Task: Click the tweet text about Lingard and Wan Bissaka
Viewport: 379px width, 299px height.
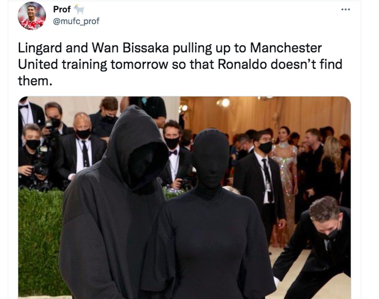Action: (x=180, y=64)
